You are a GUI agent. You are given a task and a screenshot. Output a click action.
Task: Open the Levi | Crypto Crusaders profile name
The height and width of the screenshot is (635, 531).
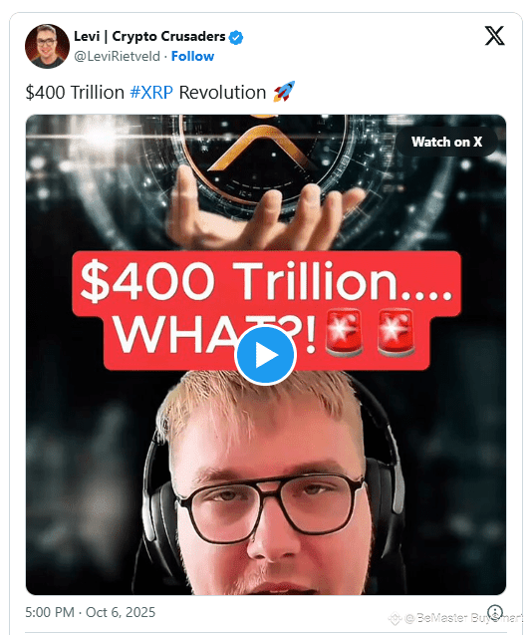pyautogui.click(x=149, y=37)
